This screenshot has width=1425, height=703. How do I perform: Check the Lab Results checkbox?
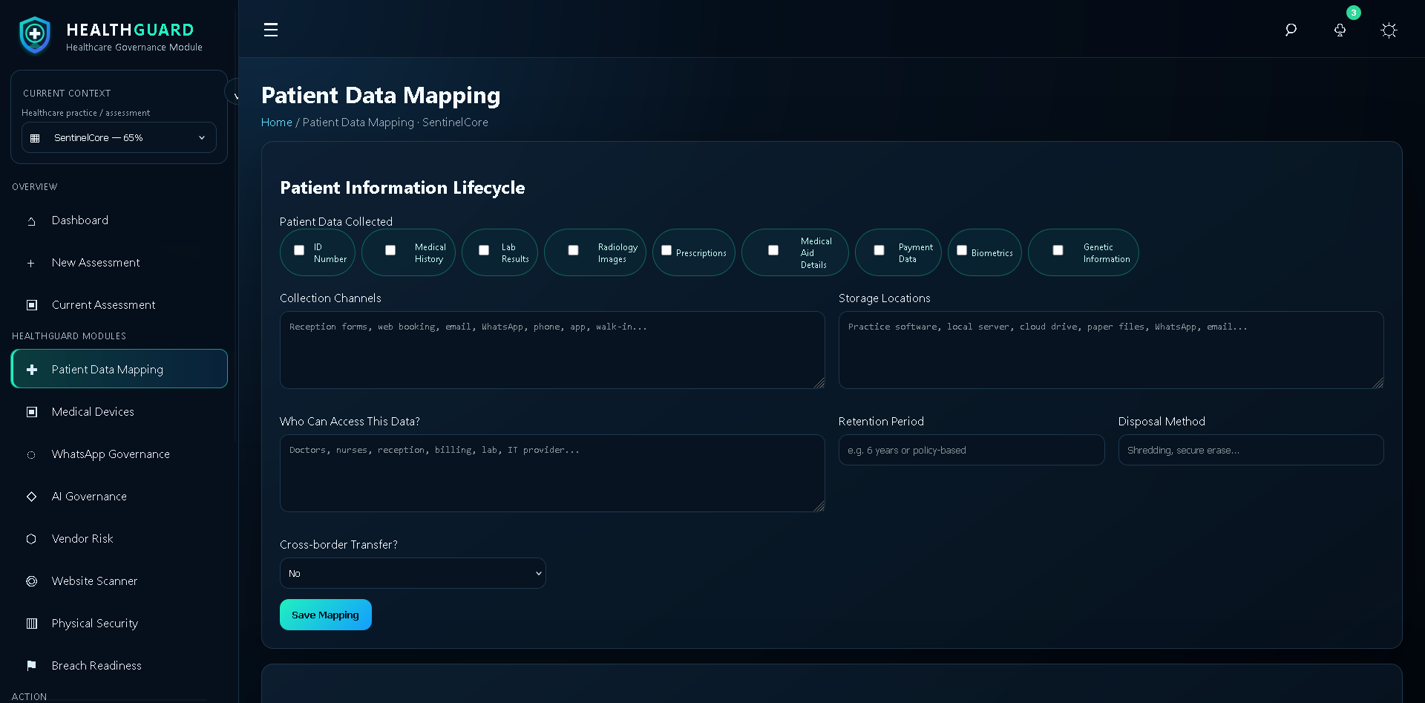(x=484, y=250)
